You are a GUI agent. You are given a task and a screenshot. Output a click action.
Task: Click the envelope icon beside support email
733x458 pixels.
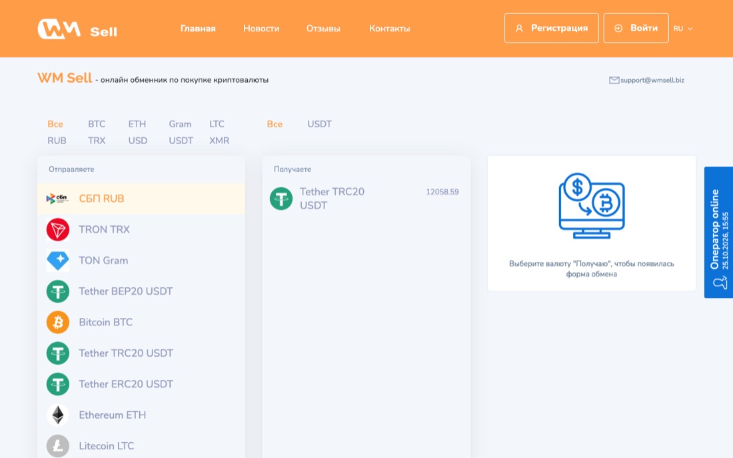pyautogui.click(x=614, y=81)
